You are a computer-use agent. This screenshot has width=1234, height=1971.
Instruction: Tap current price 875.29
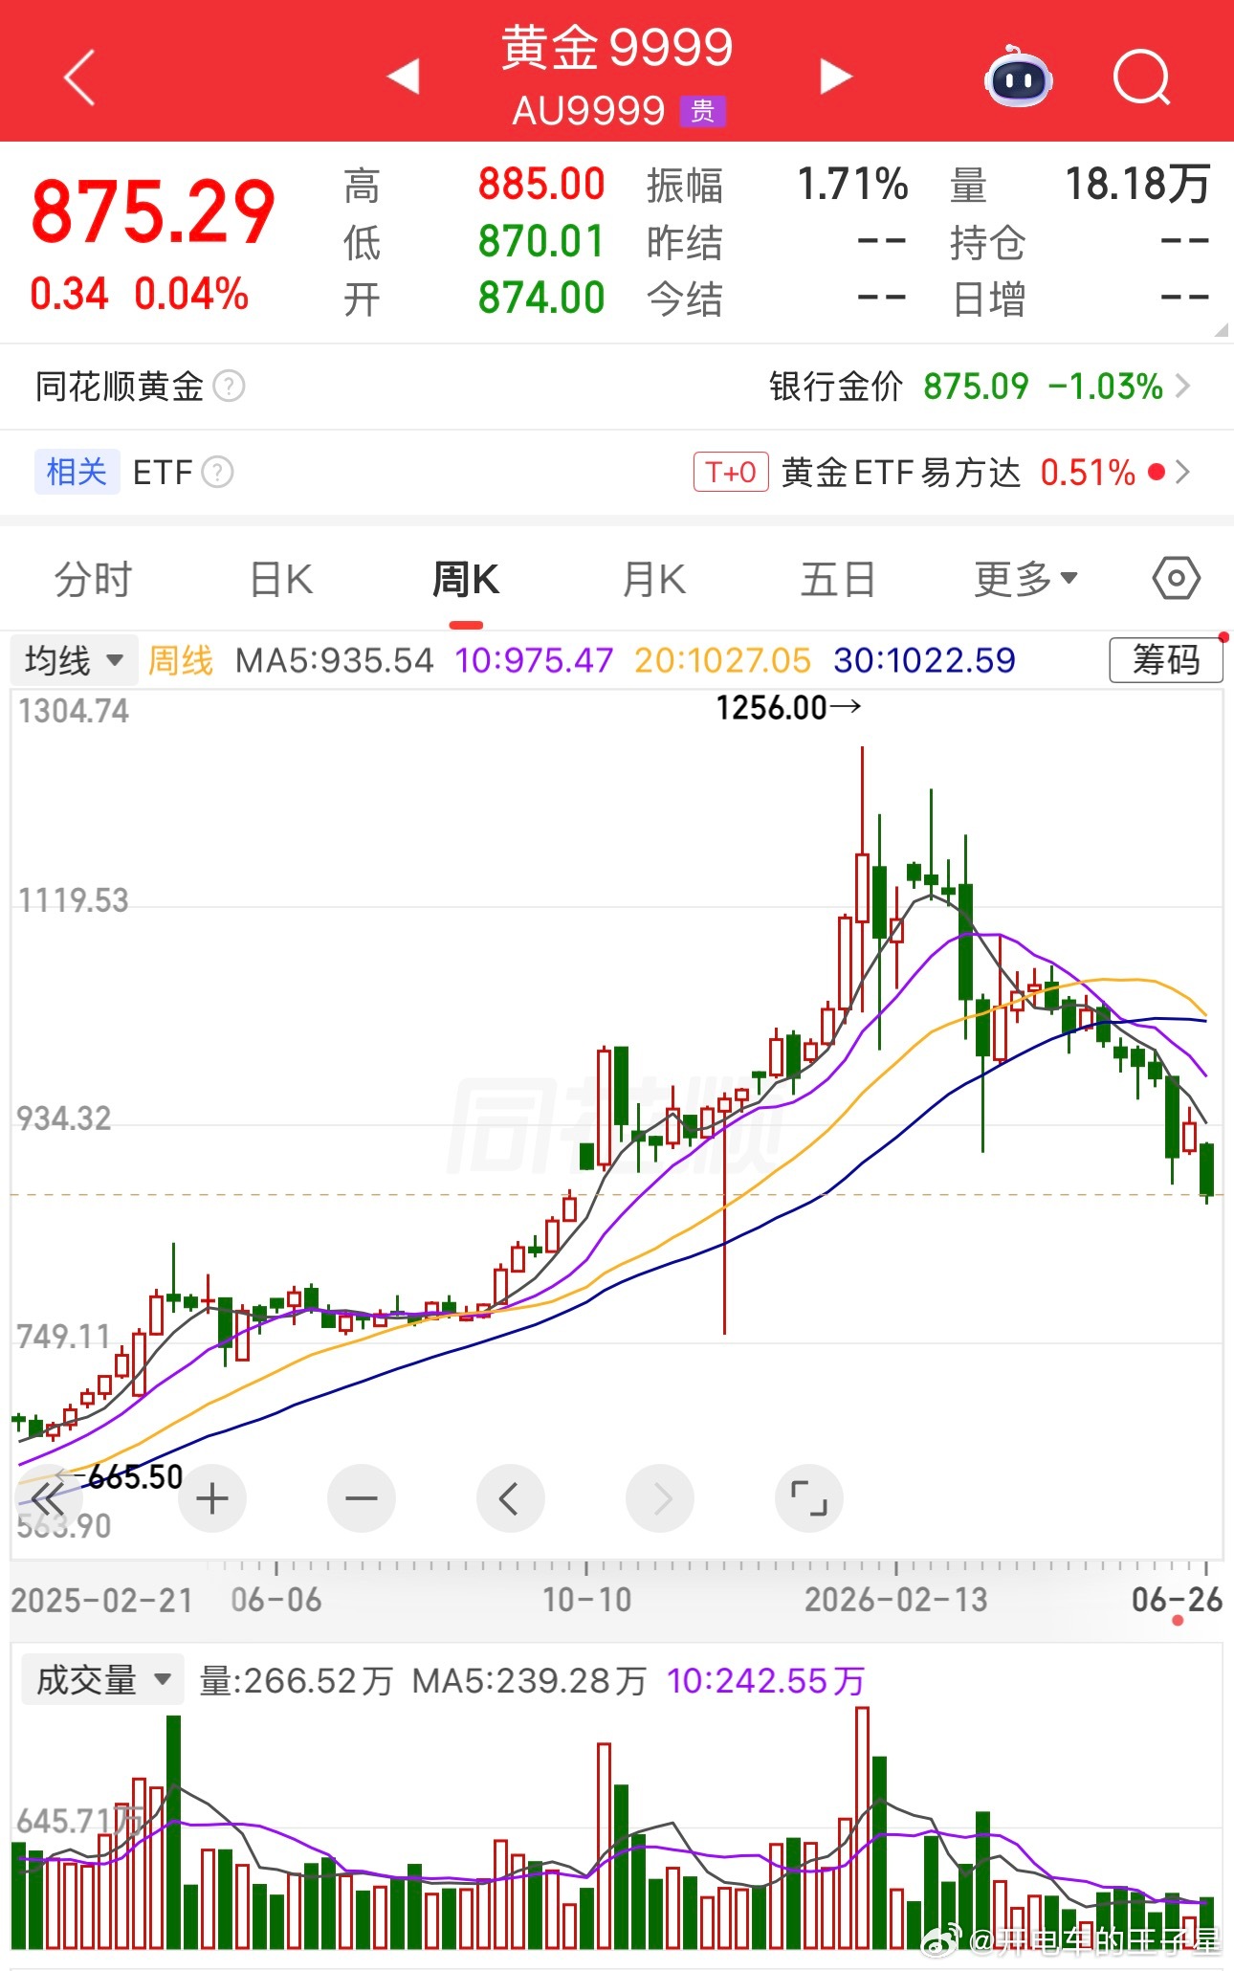pyautogui.click(x=153, y=212)
